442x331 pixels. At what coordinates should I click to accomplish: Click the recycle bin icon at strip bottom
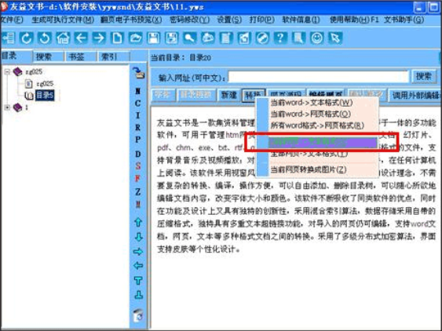coord(138,316)
